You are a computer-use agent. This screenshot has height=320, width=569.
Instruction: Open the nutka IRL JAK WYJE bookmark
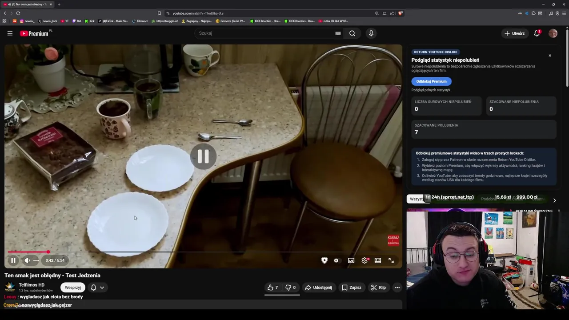[x=333, y=21]
